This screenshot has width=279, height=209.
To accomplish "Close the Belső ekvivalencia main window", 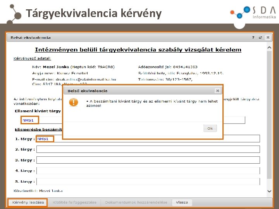I will point(268,37).
